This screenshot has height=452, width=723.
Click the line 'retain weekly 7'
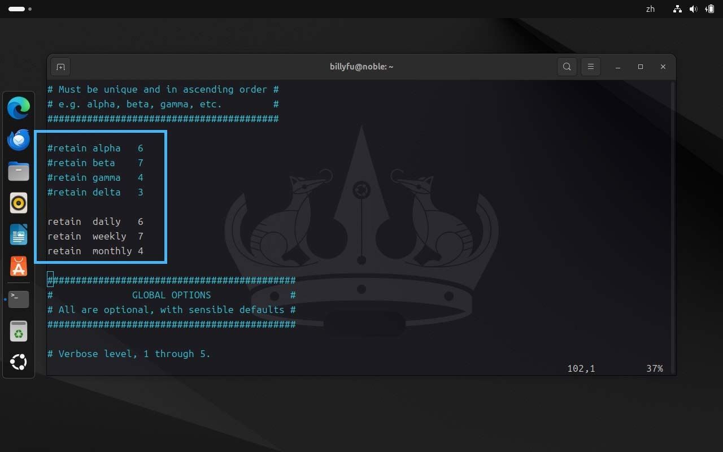click(x=95, y=236)
